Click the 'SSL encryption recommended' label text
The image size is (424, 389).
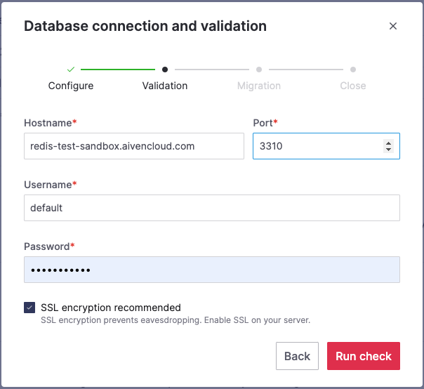[x=111, y=308]
